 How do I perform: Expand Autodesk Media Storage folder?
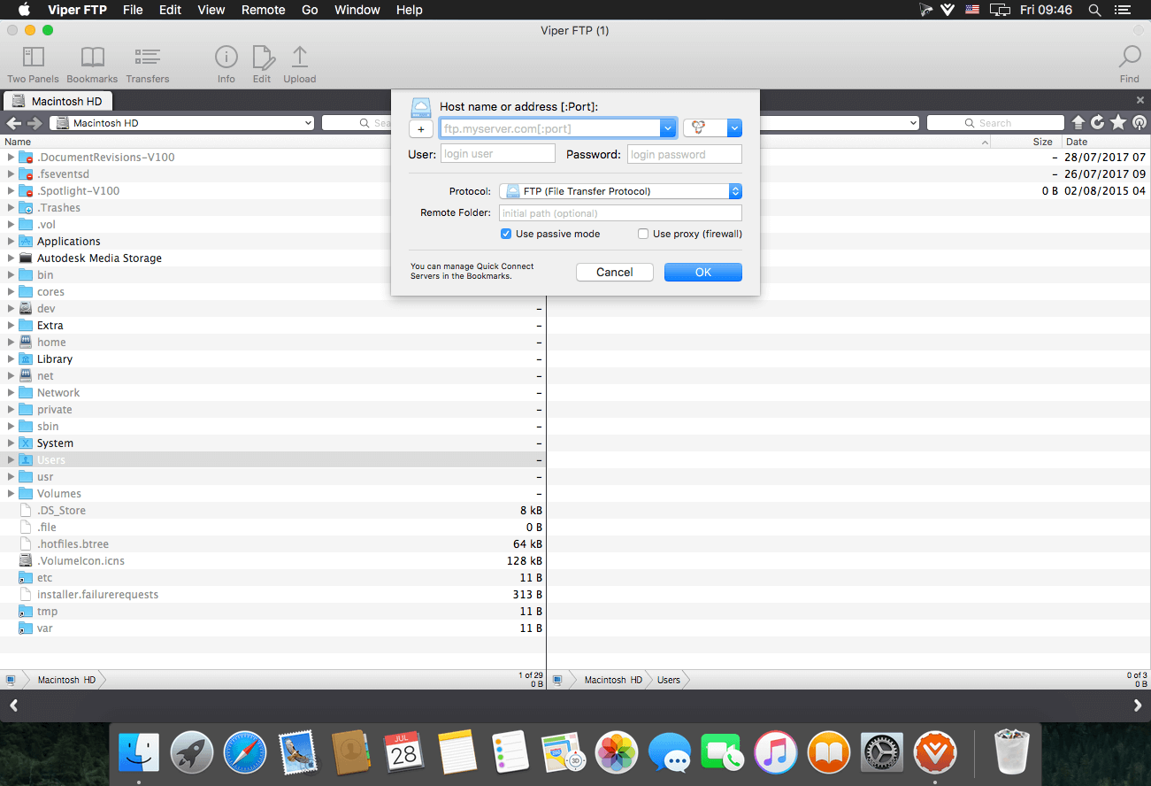point(11,258)
